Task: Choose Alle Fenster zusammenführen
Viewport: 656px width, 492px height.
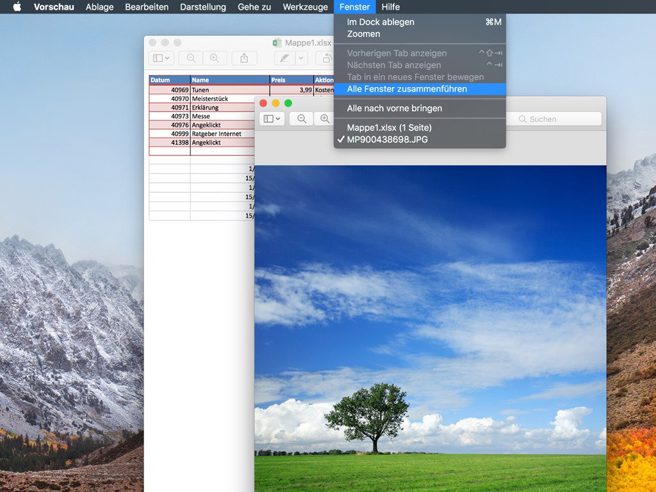Action: click(x=407, y=89)
